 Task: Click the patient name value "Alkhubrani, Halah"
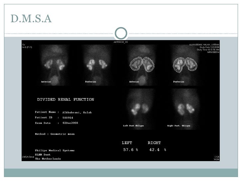[77, 112]
